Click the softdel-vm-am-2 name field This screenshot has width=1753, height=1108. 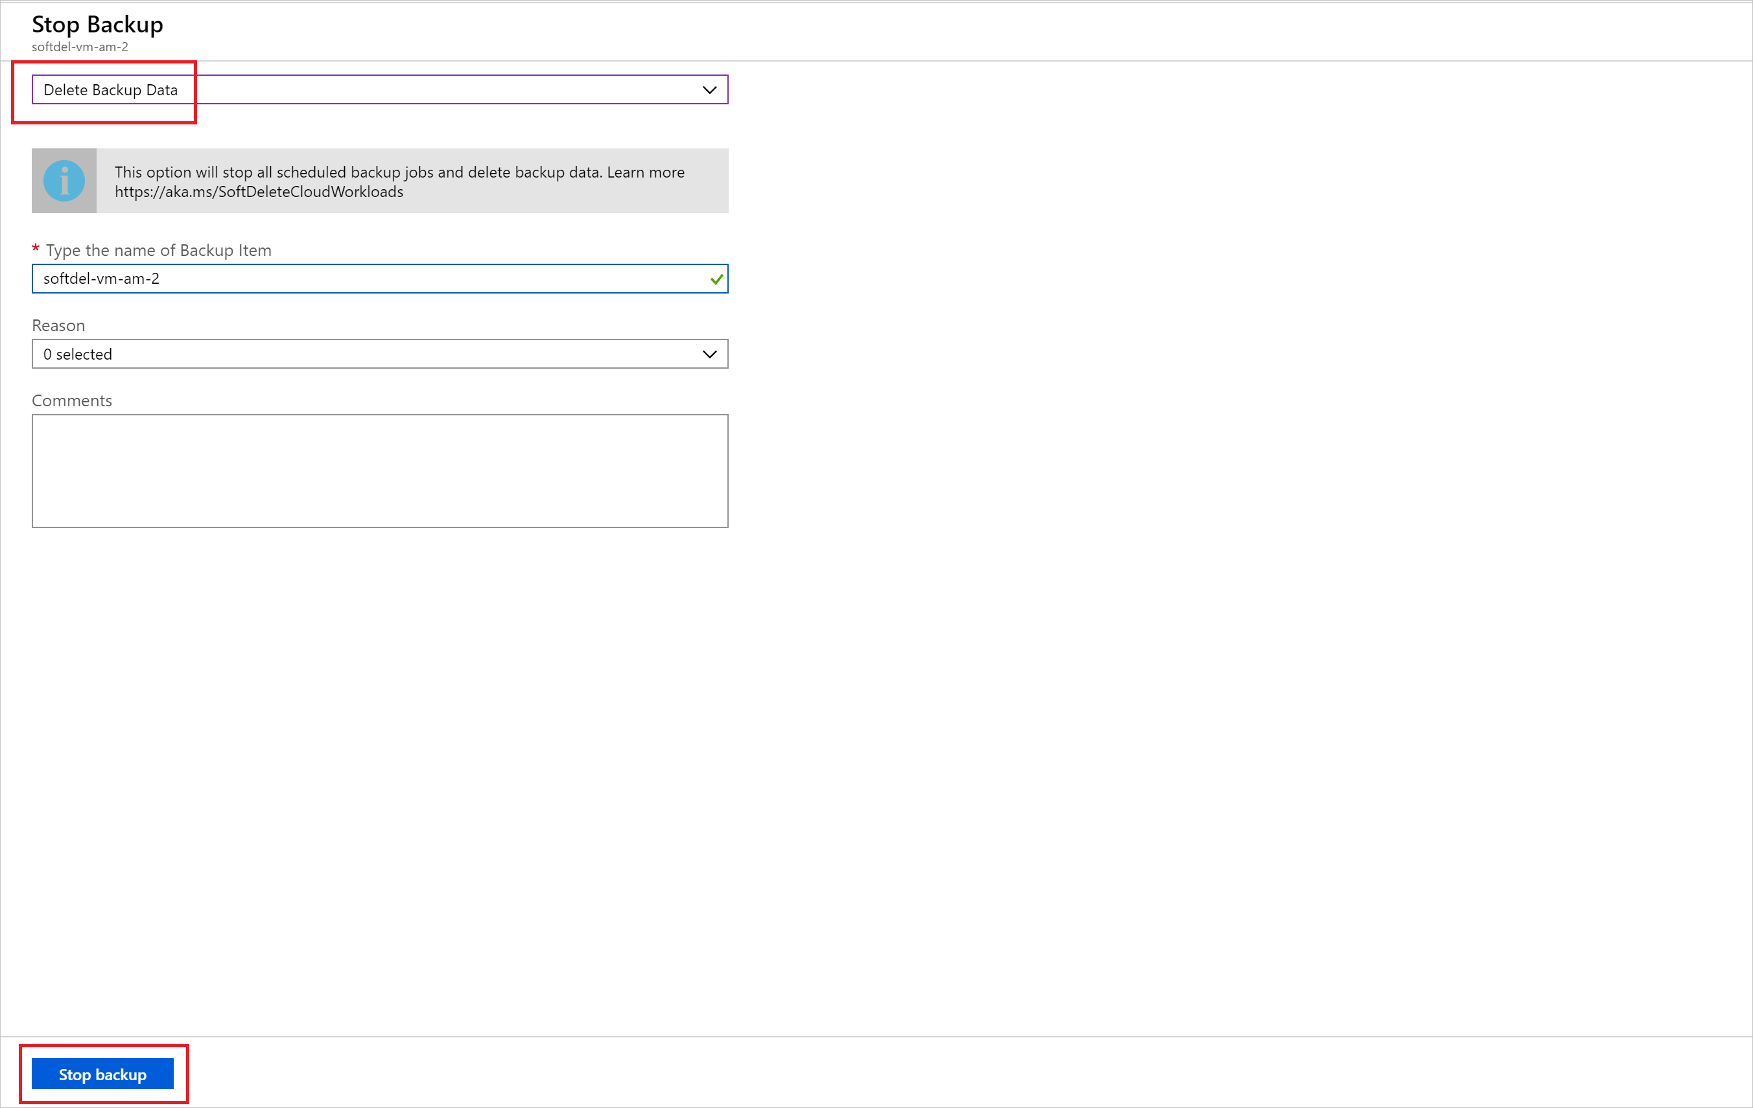[x=379, y=277]
